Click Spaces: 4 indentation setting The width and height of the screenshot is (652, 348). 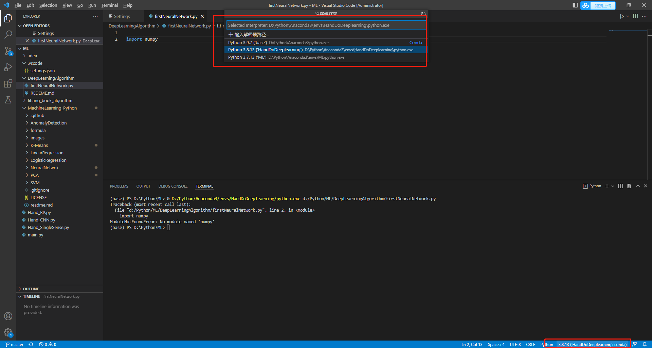point(496,344)
